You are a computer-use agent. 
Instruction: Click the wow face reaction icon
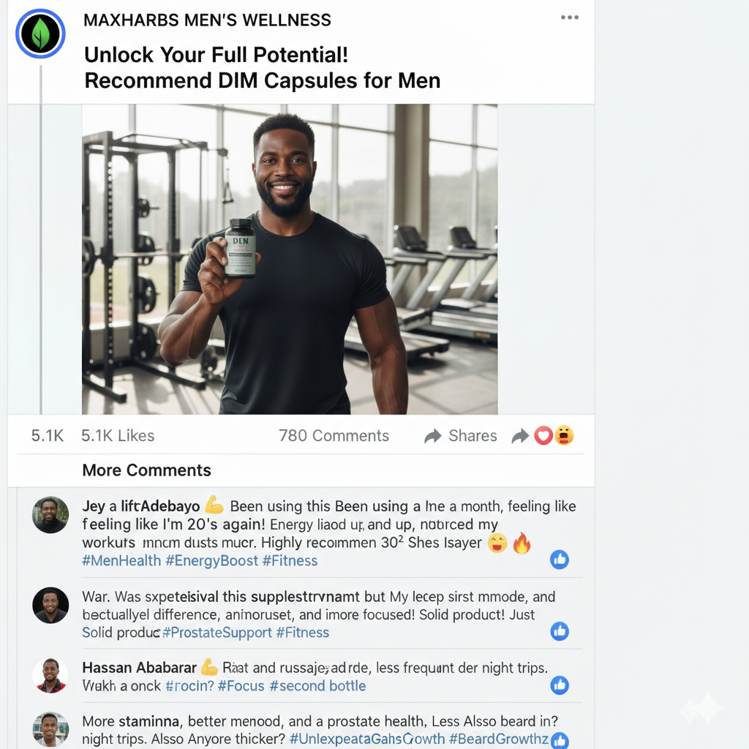tap(564, 436)
